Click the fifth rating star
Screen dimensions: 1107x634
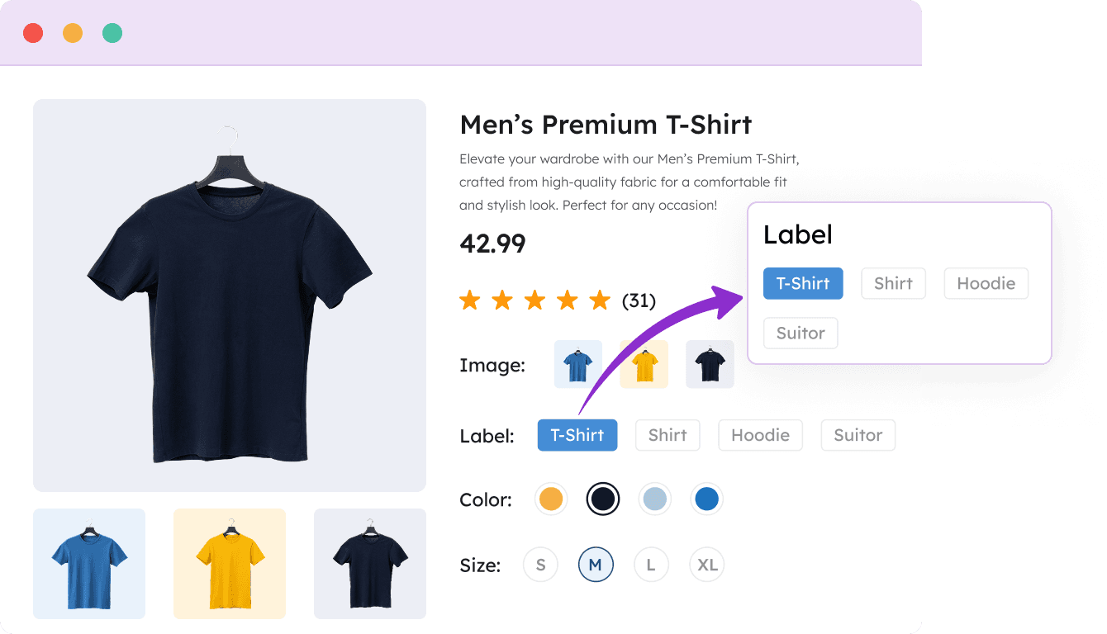coord(600,300)
